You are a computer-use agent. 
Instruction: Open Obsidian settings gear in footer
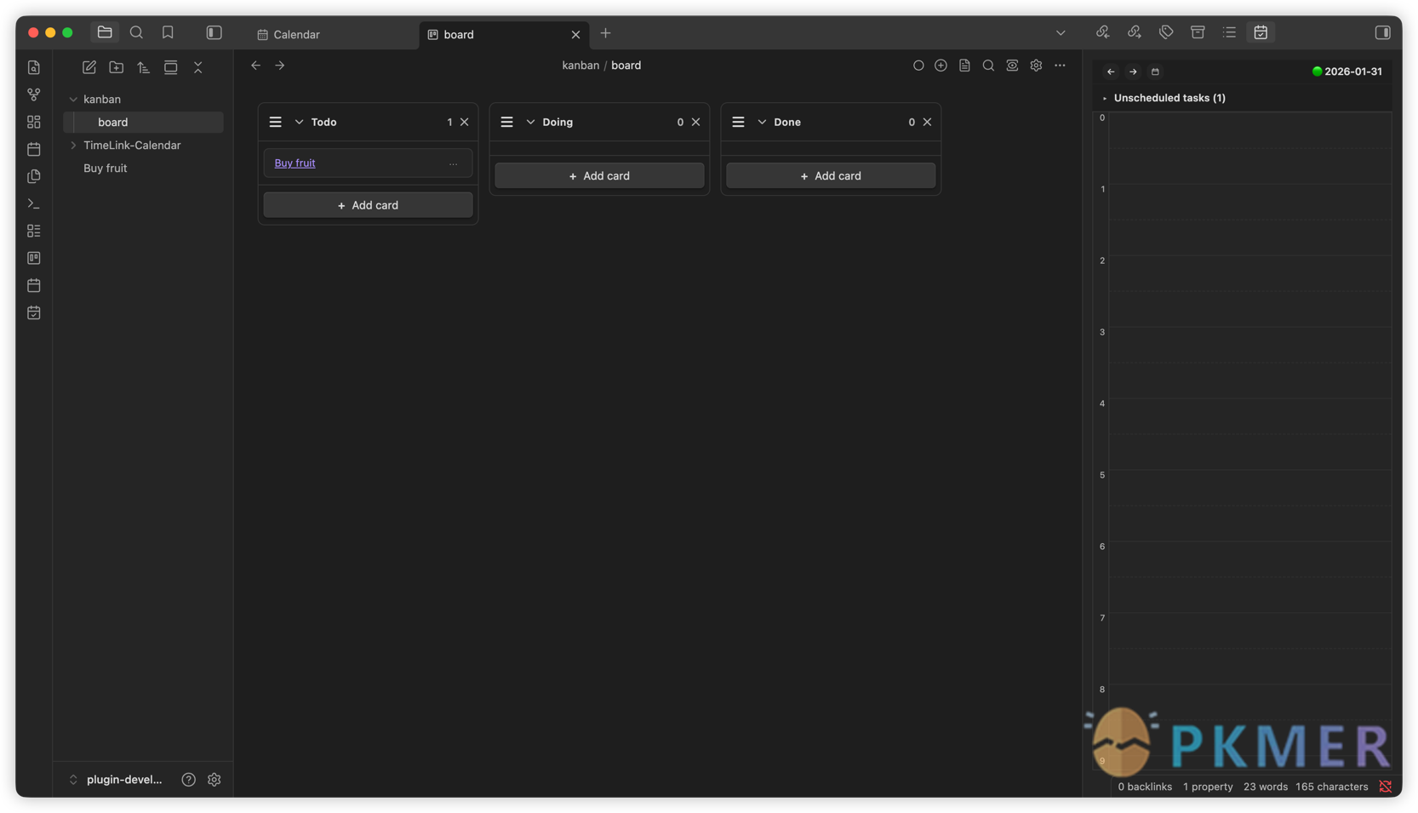214,780
